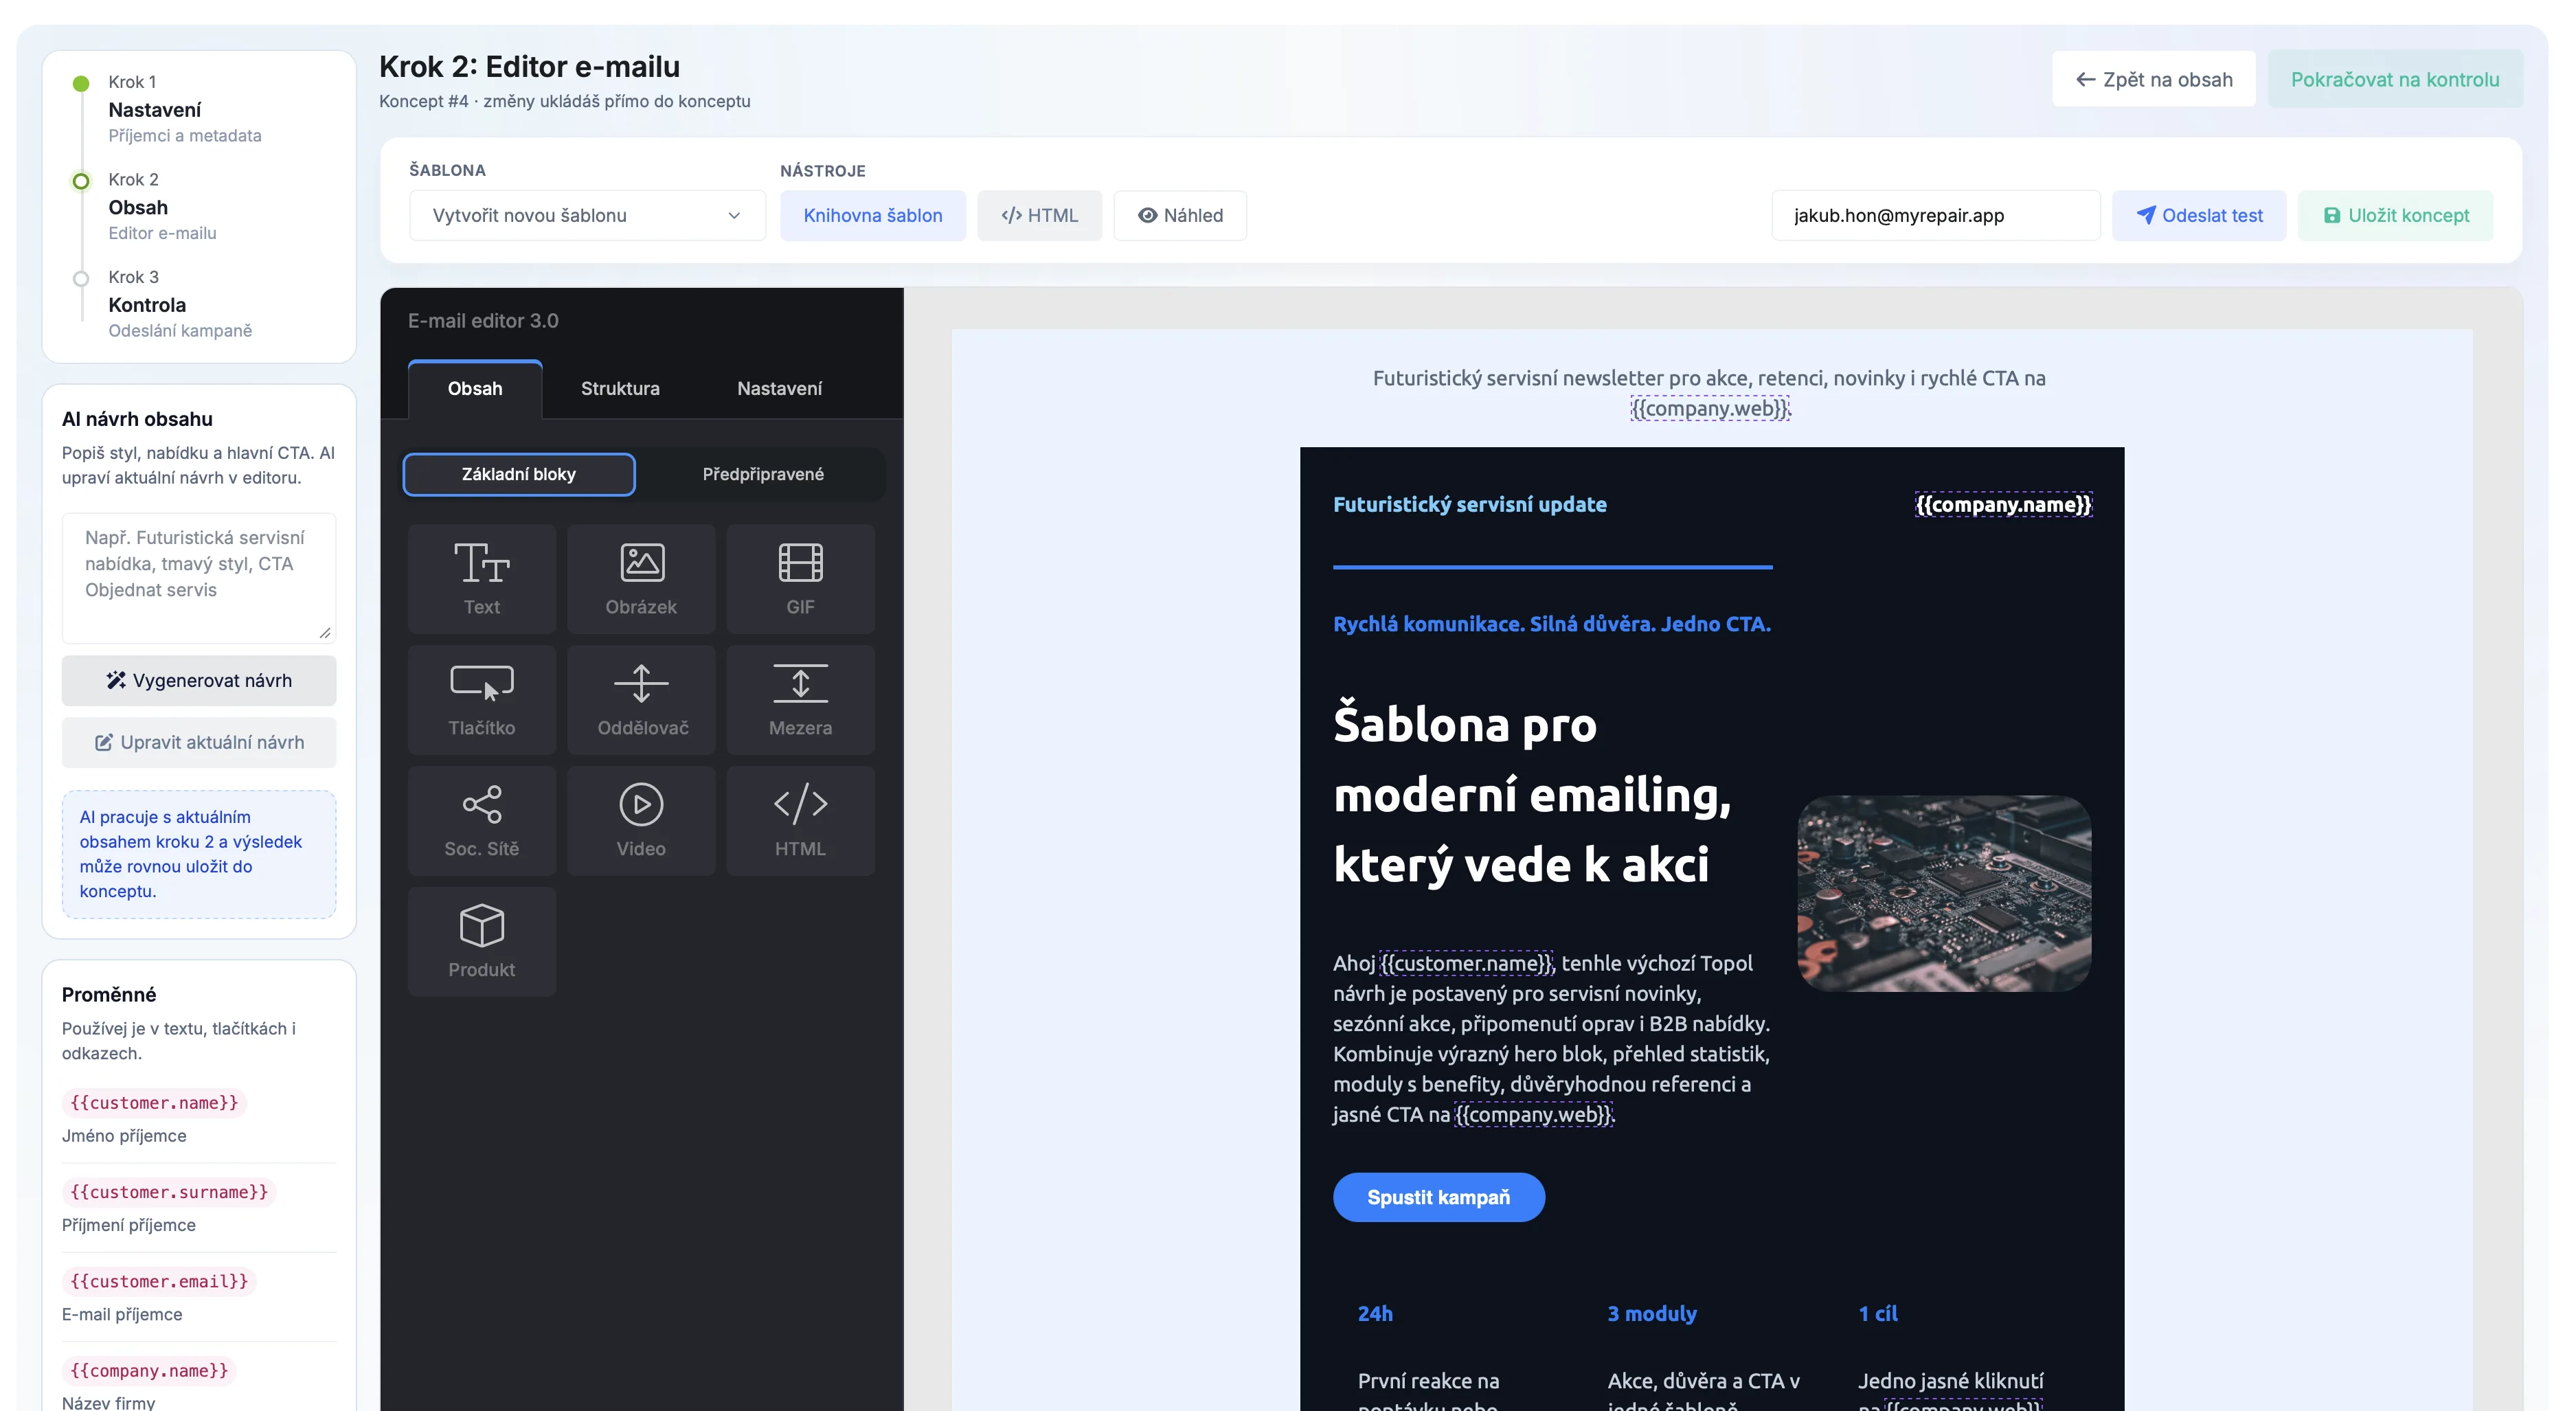Open the Nastavení editor tab
The image size is (2576, 1411).
(x=779, y=388)
